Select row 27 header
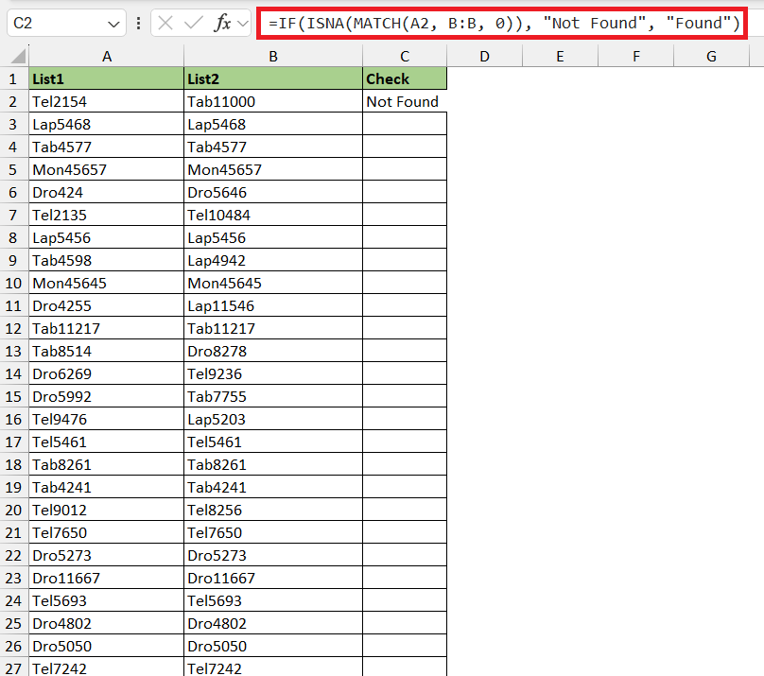This screenshot has height=676, width=764. (x=13, y=668)
